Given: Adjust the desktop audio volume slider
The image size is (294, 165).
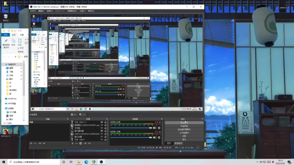Looking at the screenshot, I should point(131,128).
